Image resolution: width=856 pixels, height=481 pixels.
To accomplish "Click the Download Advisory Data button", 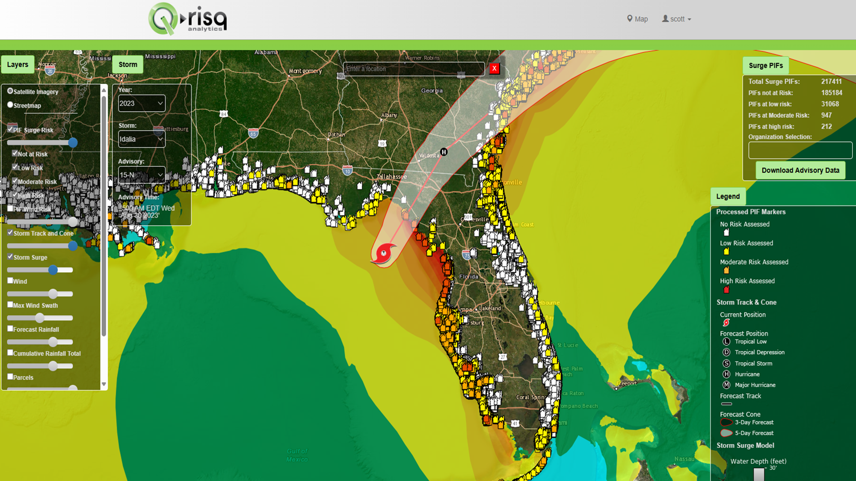I will tap(800, 170).
